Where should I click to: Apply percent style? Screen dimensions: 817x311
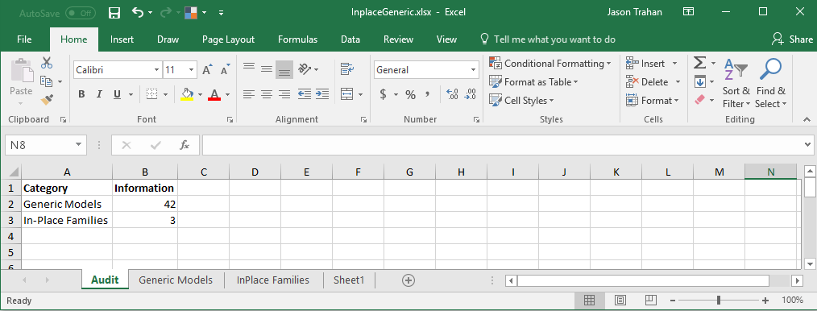(x=411, y=94)
